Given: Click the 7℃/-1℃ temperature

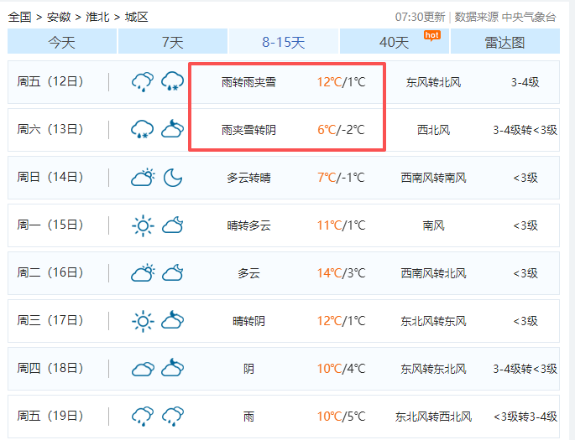Looking at the screenshot, I should coord(341,178).
